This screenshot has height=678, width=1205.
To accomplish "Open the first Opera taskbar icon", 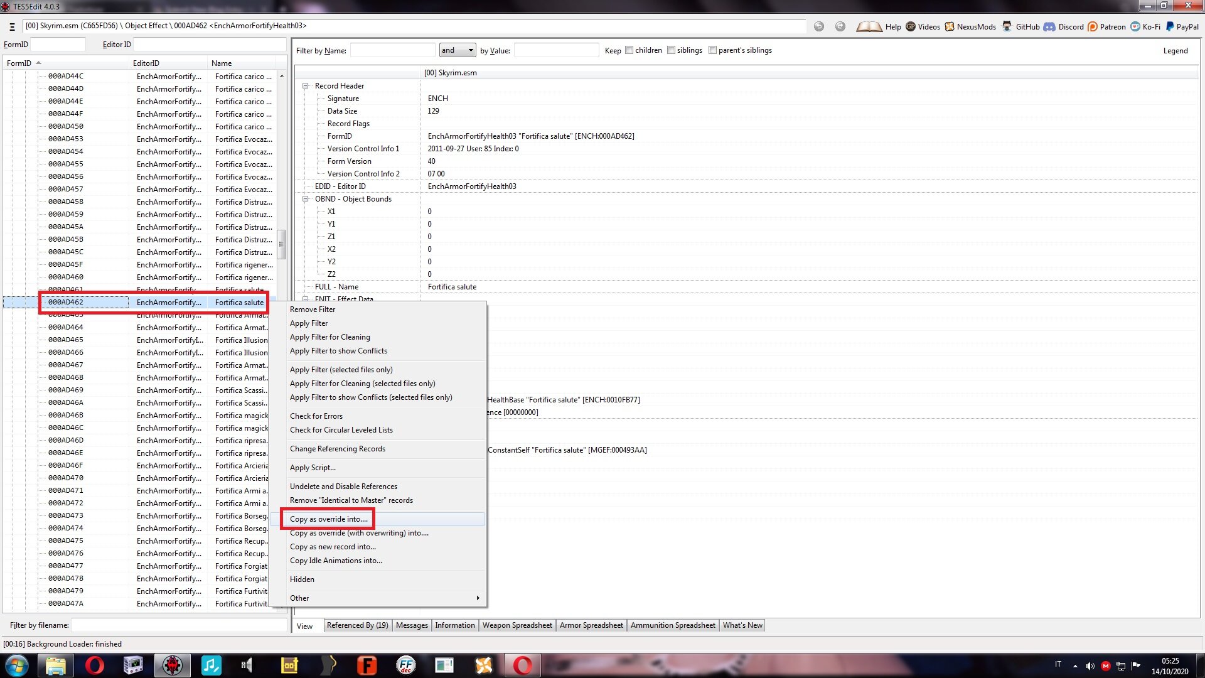I will click(x=95, y=665).
